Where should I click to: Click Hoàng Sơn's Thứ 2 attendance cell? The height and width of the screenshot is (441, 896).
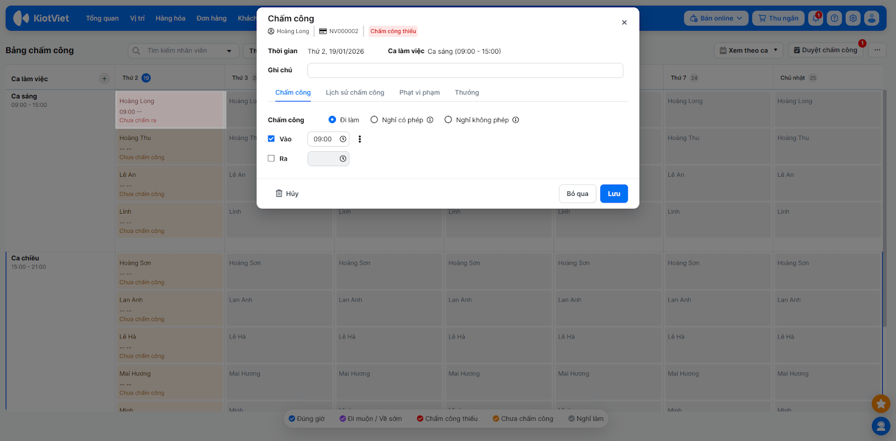[x=170, y=273]
